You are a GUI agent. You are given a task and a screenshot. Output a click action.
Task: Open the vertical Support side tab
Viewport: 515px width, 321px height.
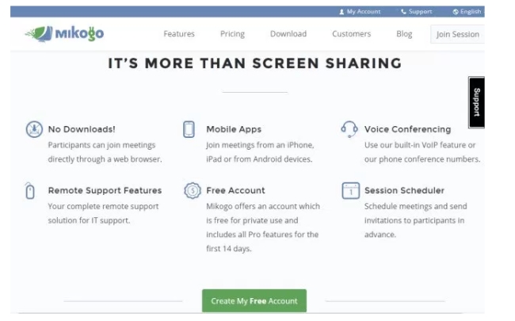[x=476, y=102]
